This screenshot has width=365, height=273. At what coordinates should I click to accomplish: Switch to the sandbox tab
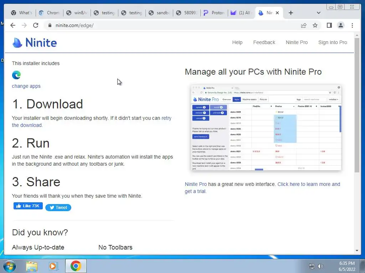(159, 13)
